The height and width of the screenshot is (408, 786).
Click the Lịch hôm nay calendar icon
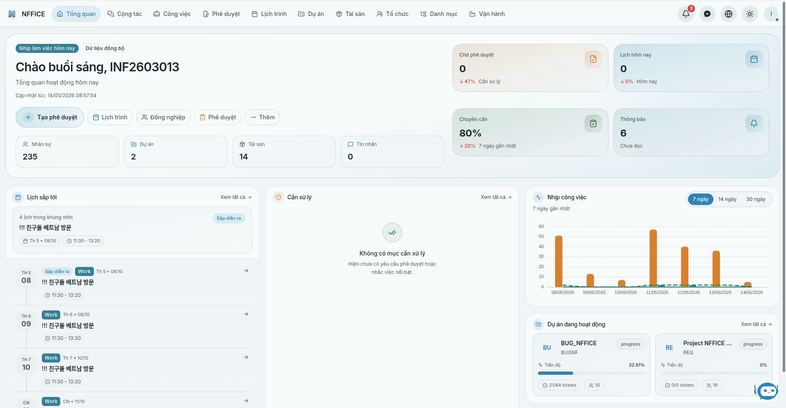click(x=754, y=59)
